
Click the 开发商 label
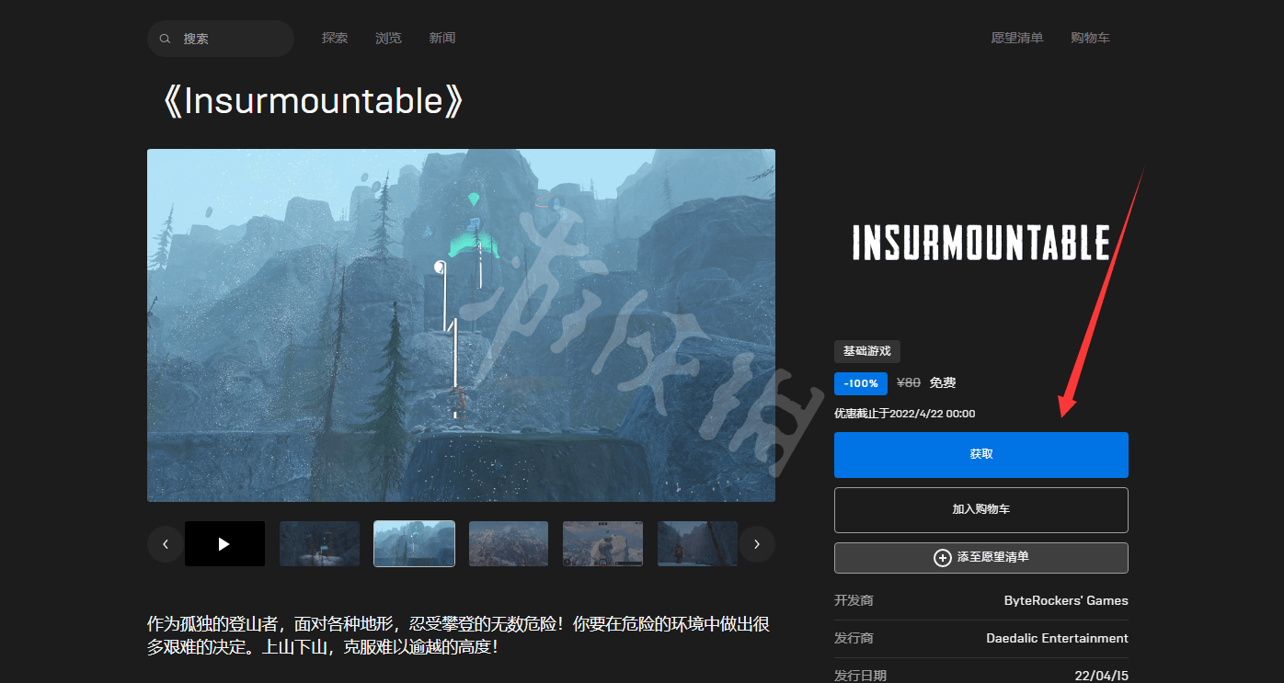coord(854,600)
